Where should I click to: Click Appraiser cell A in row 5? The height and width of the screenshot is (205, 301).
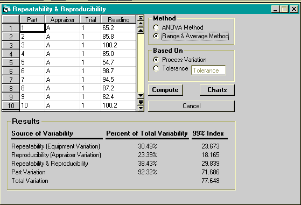(62, 62)
